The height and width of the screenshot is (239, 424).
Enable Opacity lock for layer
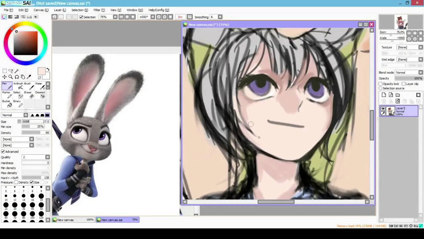[381, 84]
